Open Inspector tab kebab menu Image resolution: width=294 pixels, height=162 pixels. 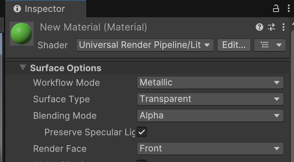click(x=289, y=9)
